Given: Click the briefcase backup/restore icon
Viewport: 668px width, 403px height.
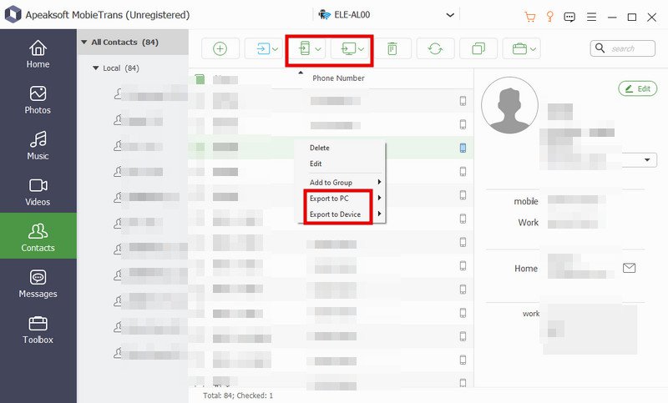Looking at the screenshot, I should (519, 49).
